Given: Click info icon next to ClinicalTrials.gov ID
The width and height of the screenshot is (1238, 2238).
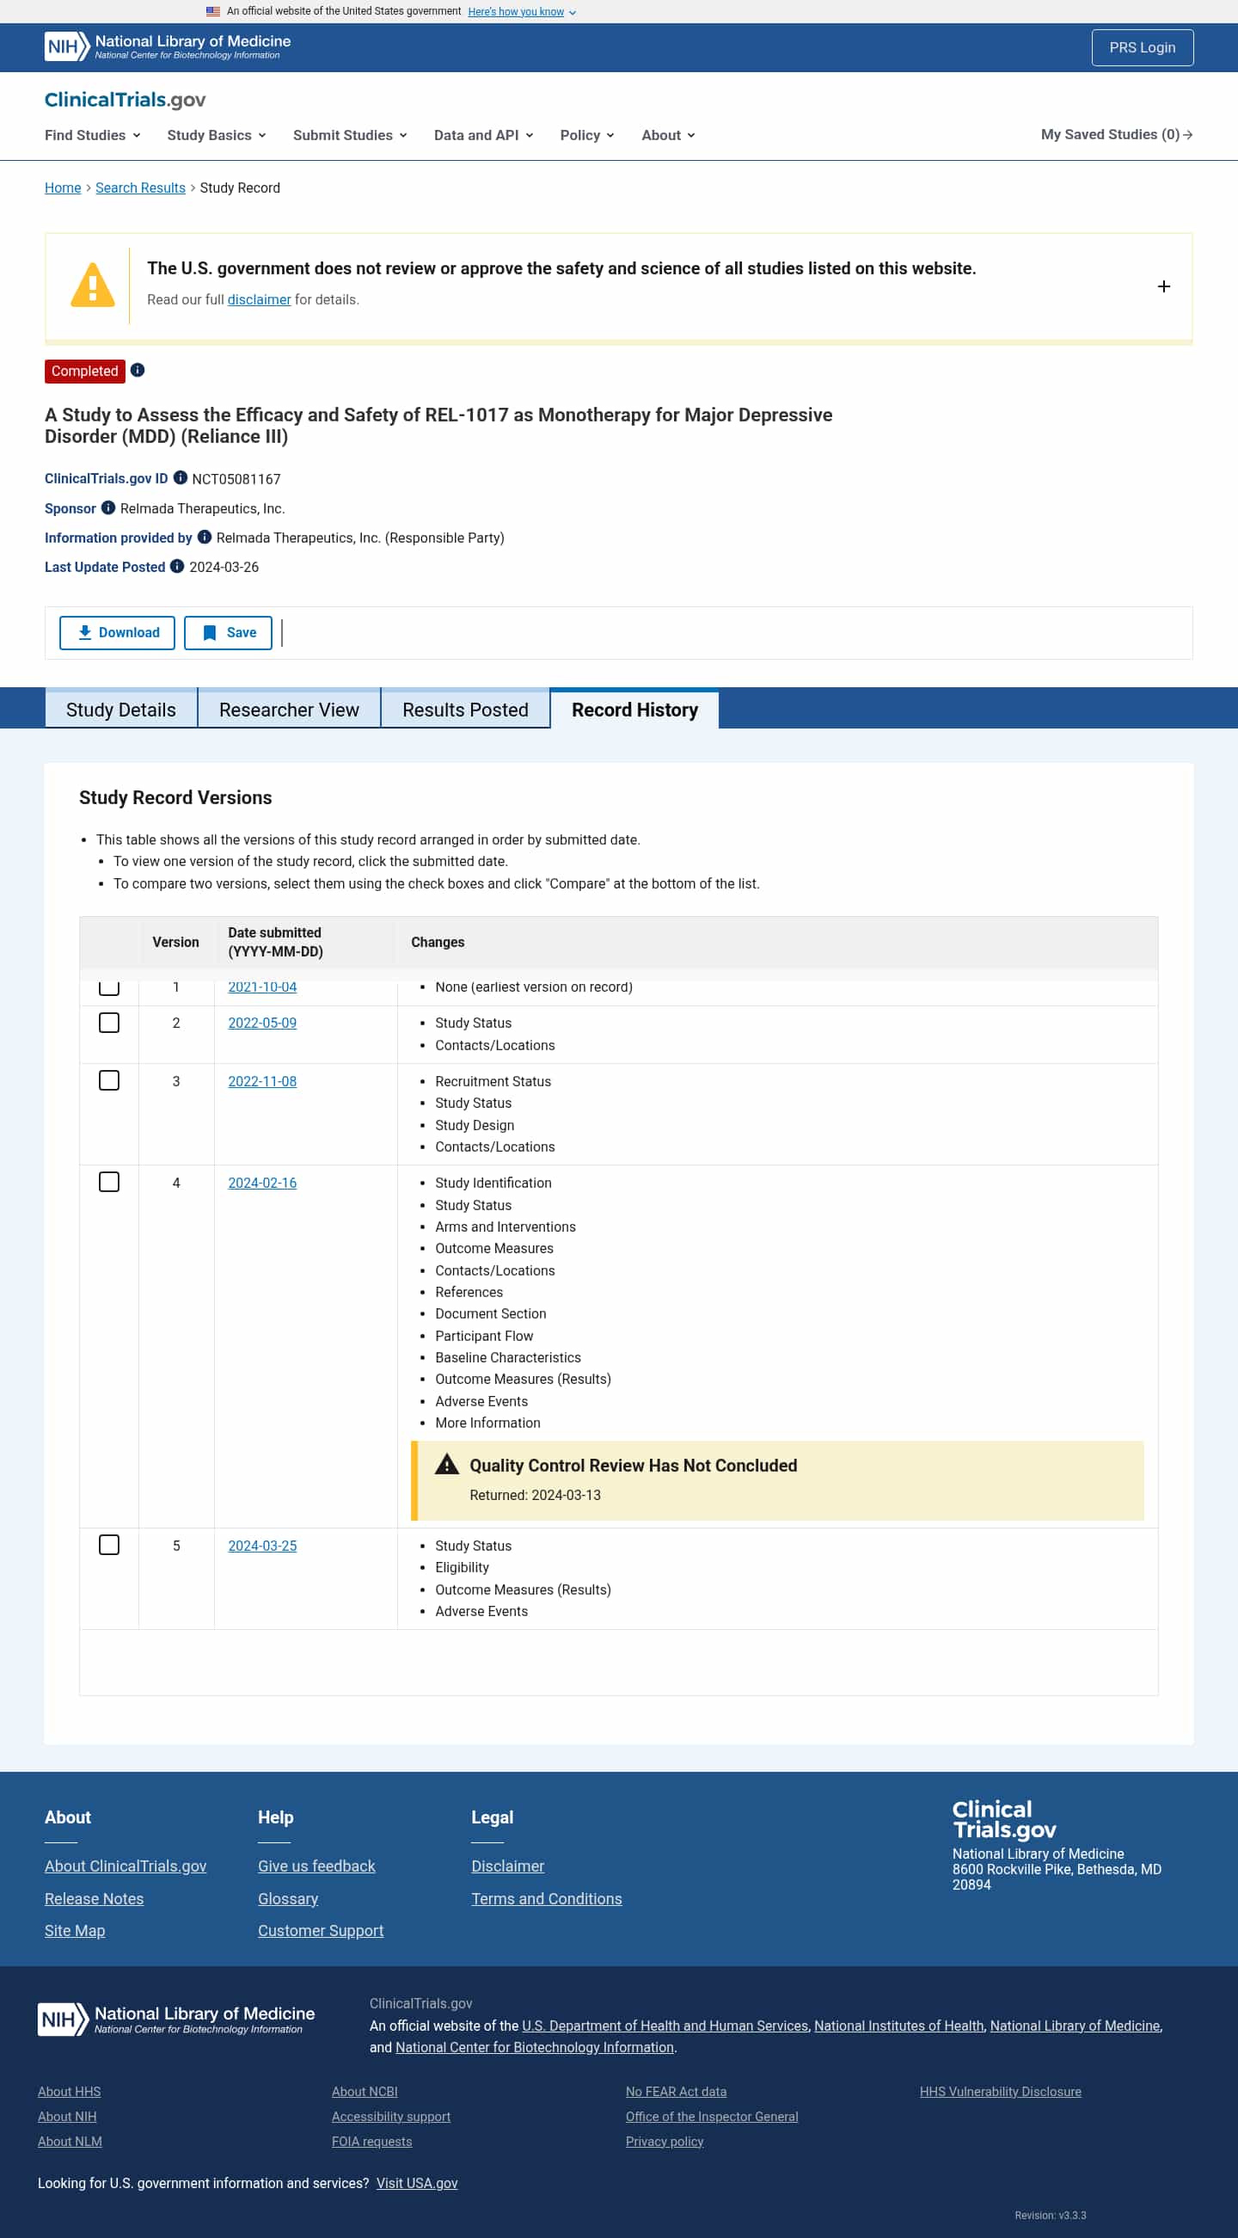Looking at the screenshot, I should [x=180, y=478].
